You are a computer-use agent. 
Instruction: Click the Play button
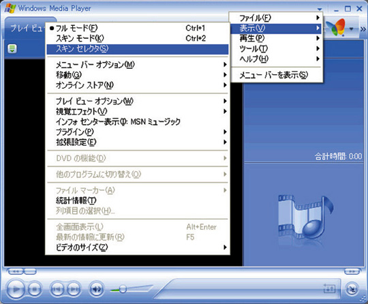click(x=16, y=289)
